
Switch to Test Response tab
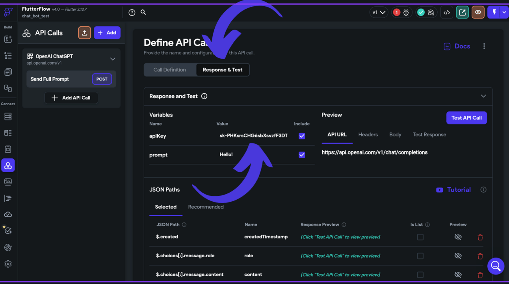point(429,135)
